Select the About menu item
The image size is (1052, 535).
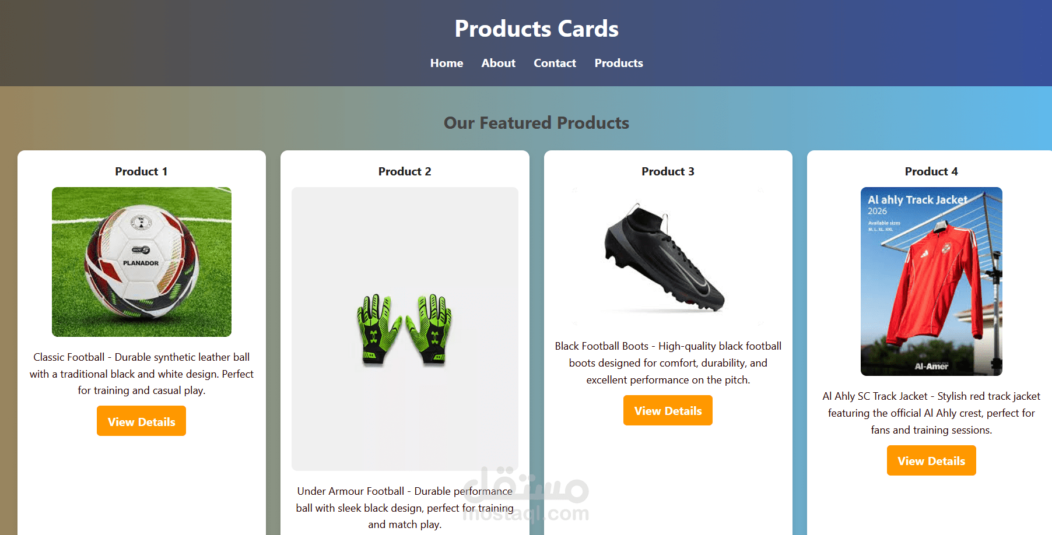498,63
